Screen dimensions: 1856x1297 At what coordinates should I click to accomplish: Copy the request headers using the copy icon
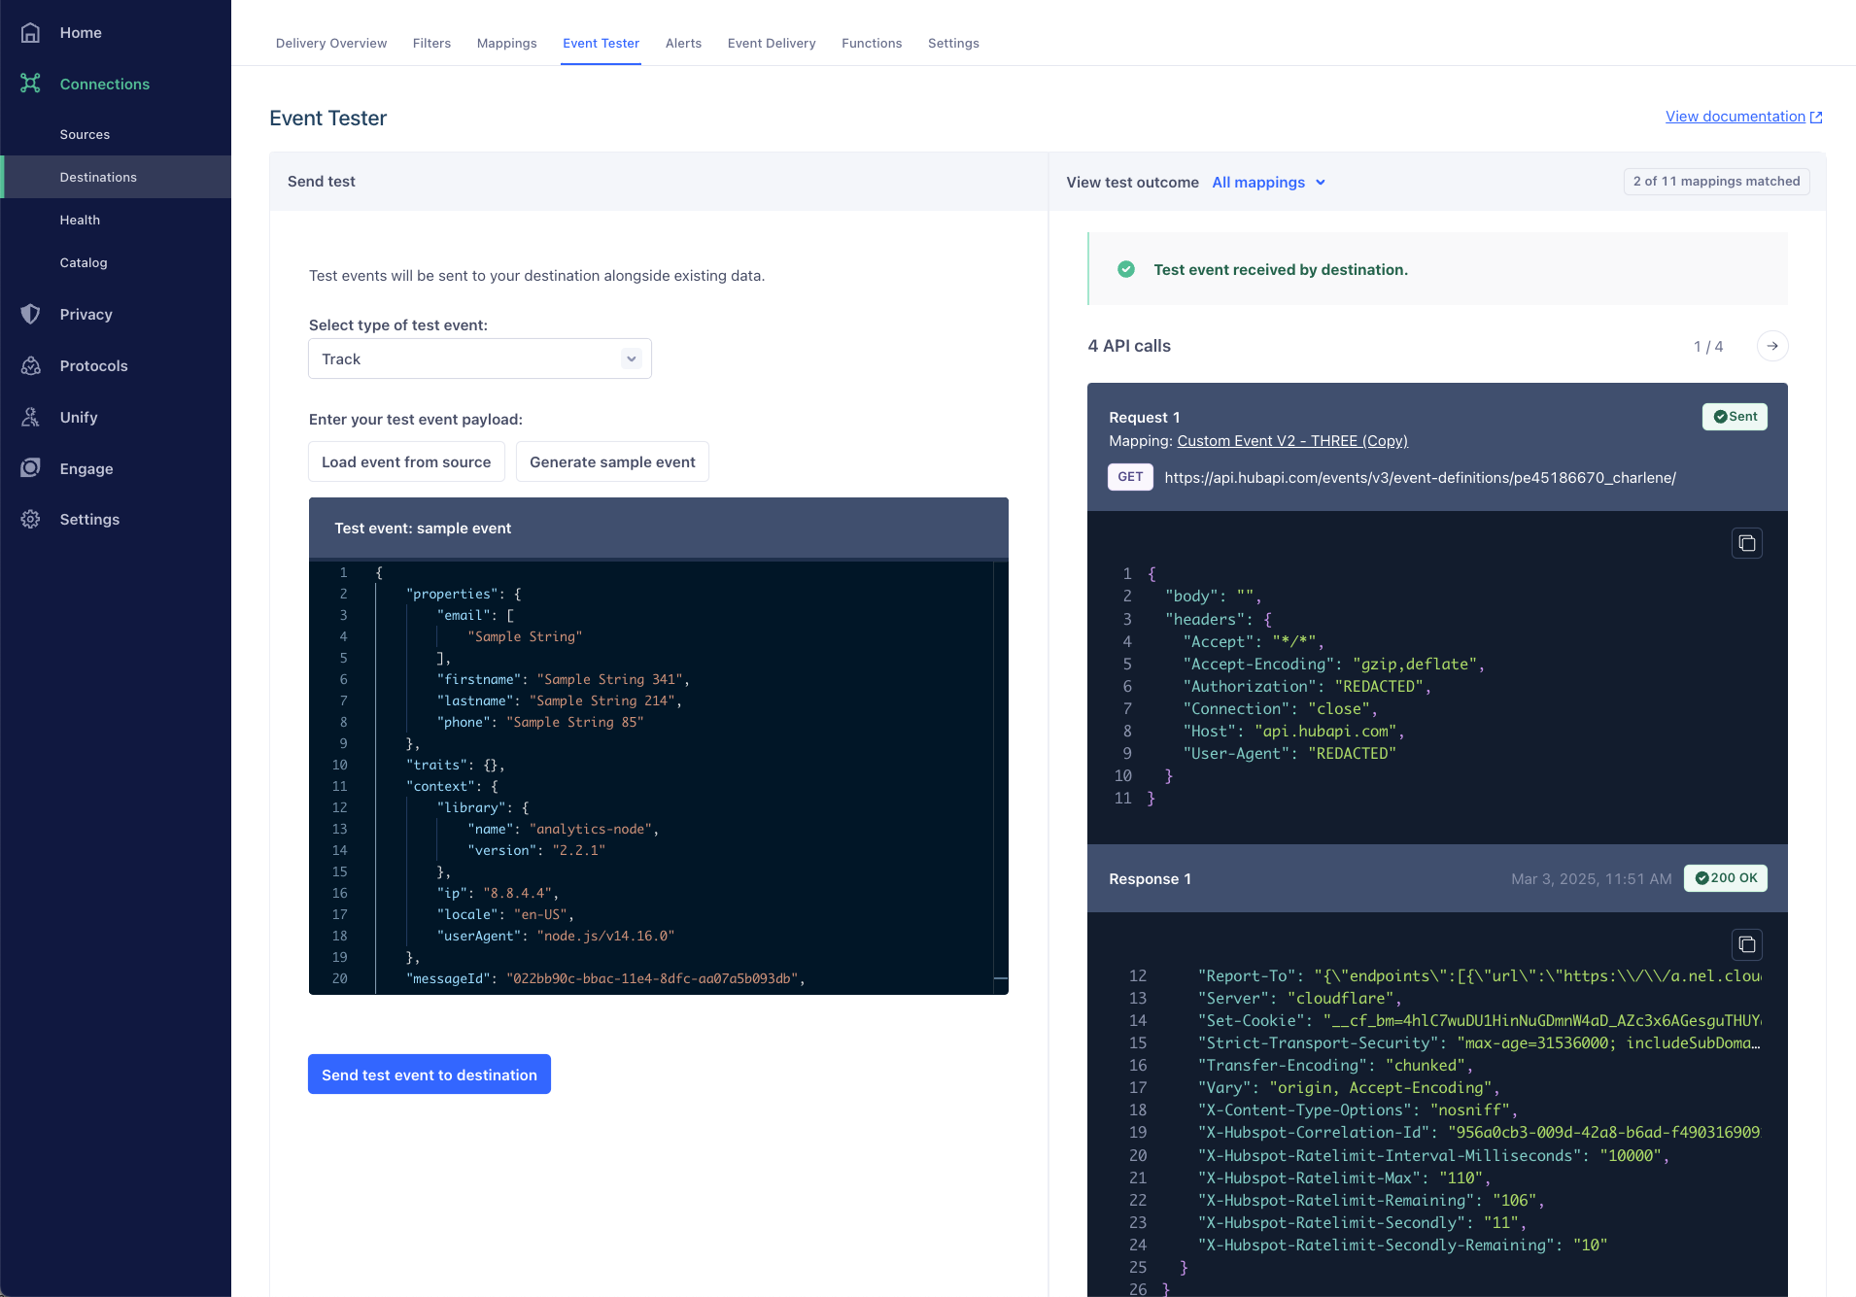[x=1746, y=543]
